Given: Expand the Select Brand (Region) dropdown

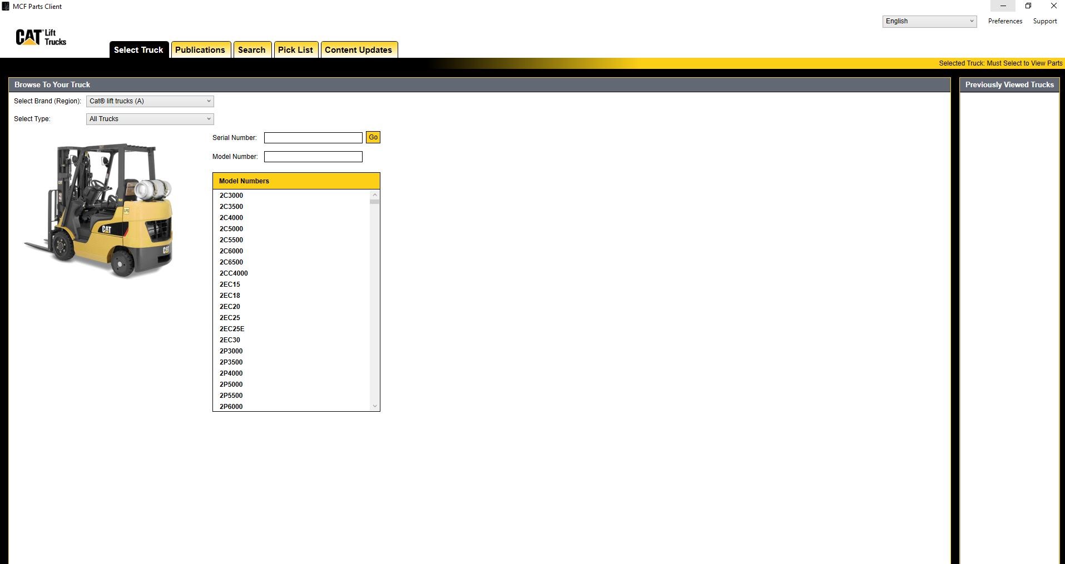Looking at the screenshot, I should click(150, 101).
